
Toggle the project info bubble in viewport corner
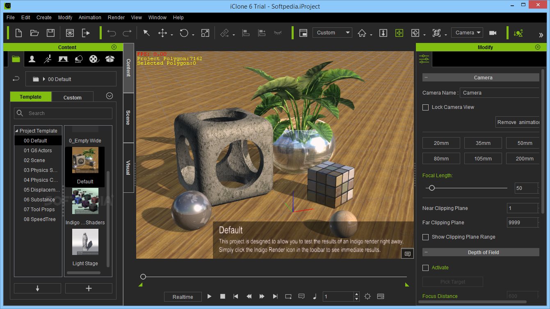[x=407, y=254]
